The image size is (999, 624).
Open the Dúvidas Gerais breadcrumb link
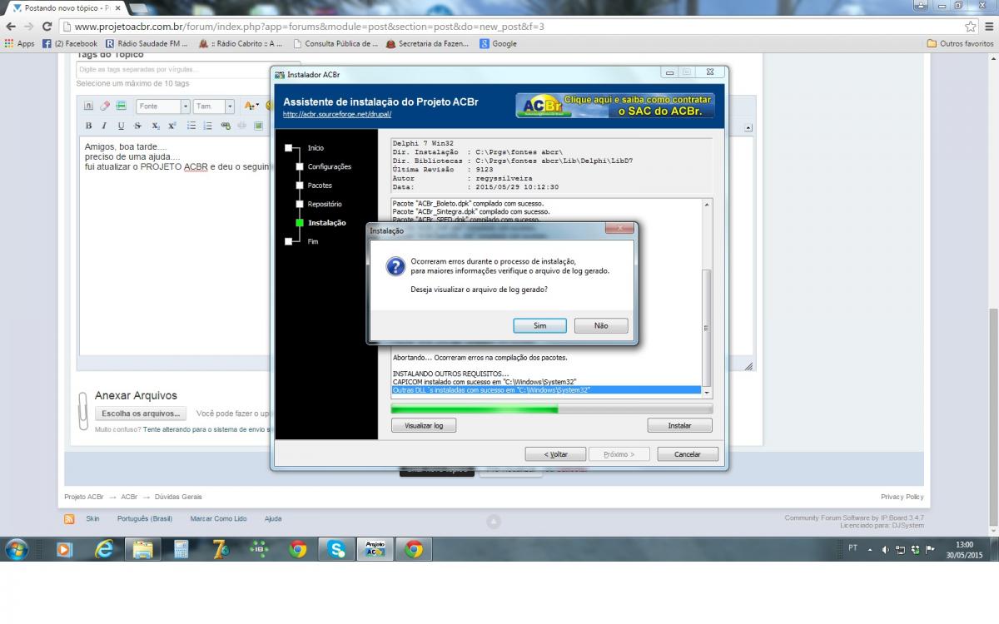click(x=178, y=497)
